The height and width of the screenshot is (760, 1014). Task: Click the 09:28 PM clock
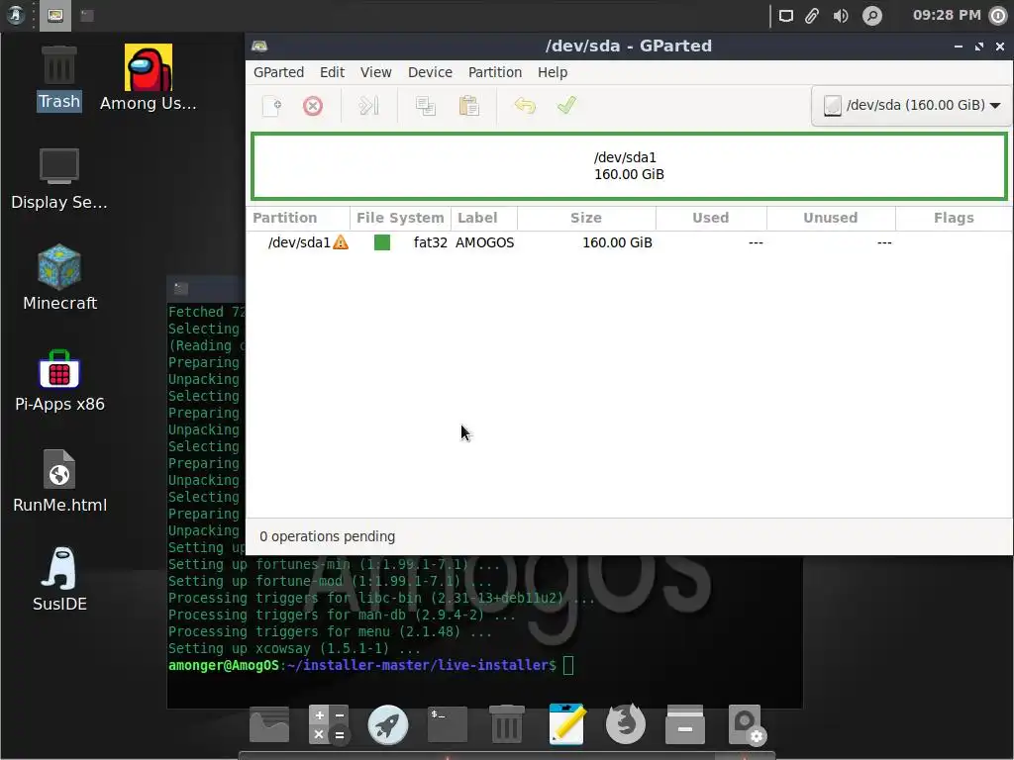click(x=947, y=16)
